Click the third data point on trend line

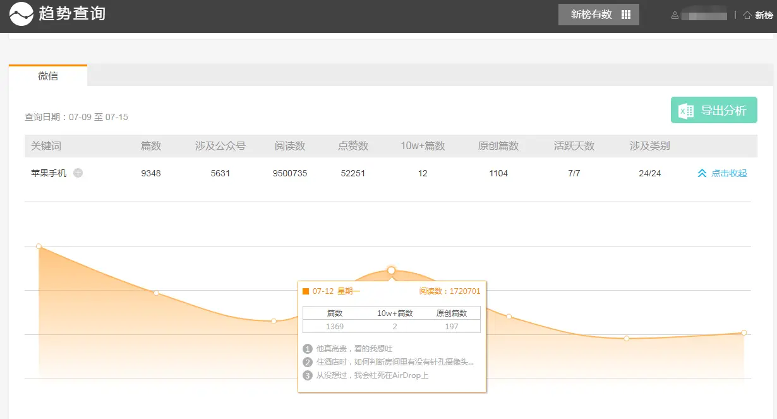(x=274, y=320)
